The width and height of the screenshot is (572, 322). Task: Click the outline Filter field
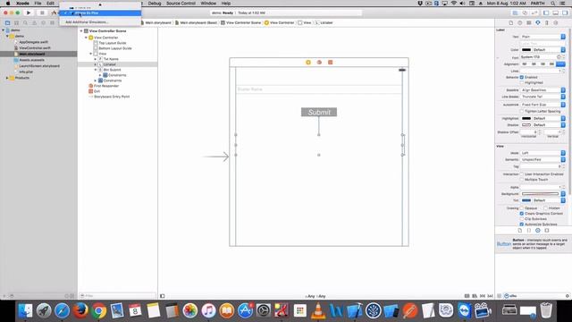pos(117,296)
